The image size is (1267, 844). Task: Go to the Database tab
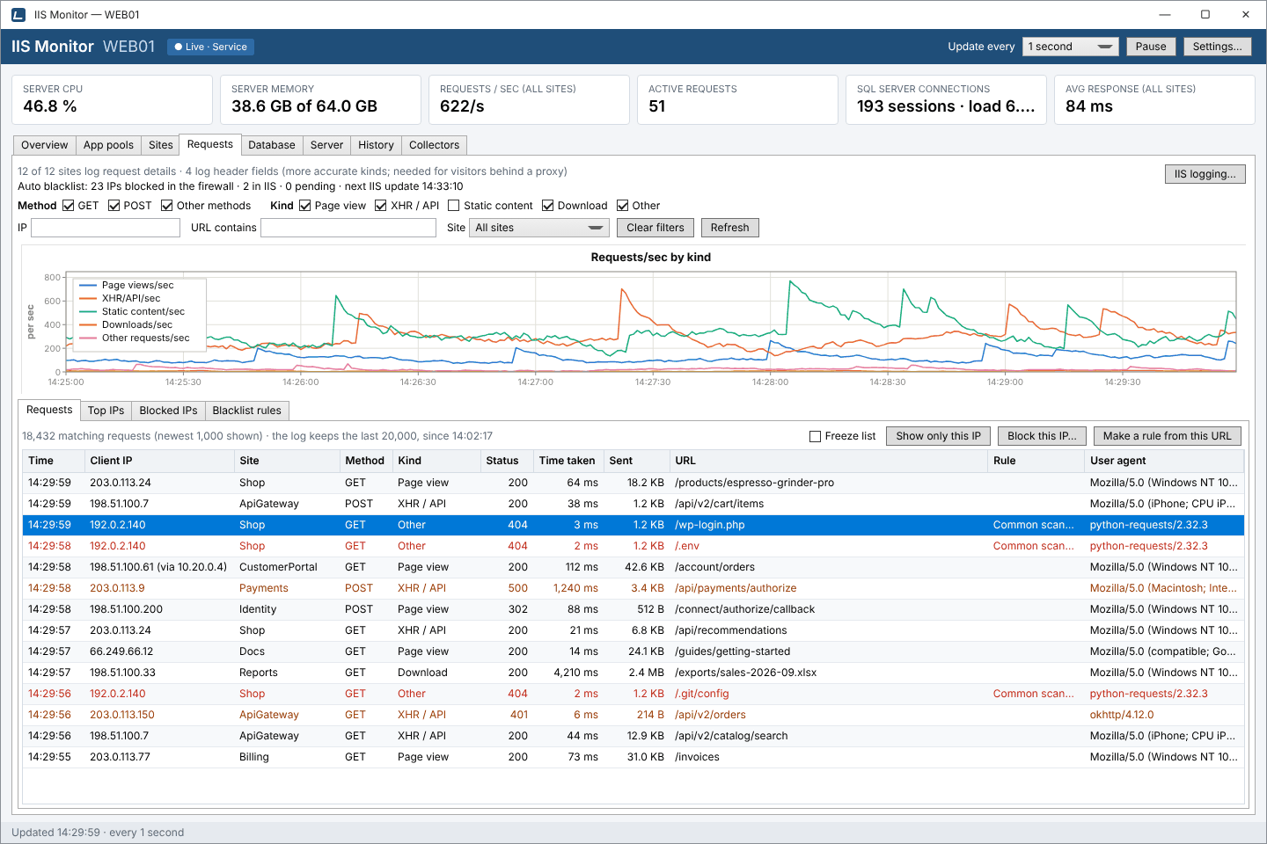(x=272, y=145)
